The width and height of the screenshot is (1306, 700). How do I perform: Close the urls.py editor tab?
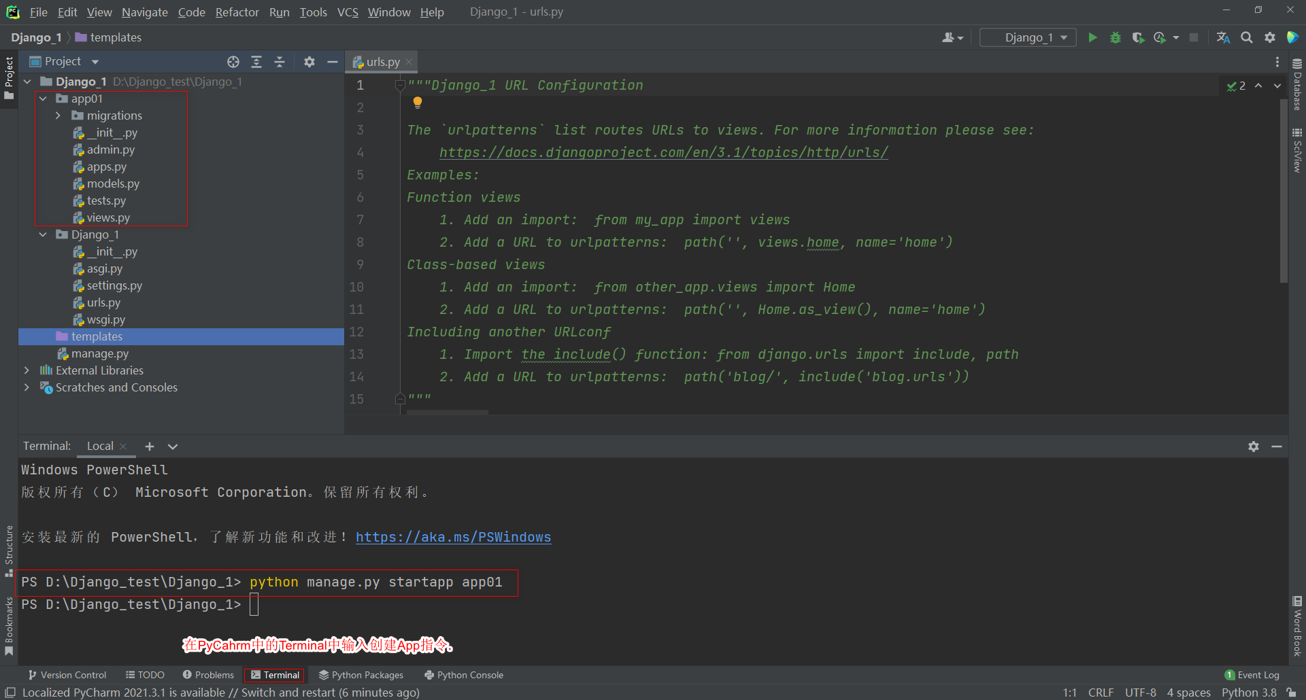tap(409, 62)
